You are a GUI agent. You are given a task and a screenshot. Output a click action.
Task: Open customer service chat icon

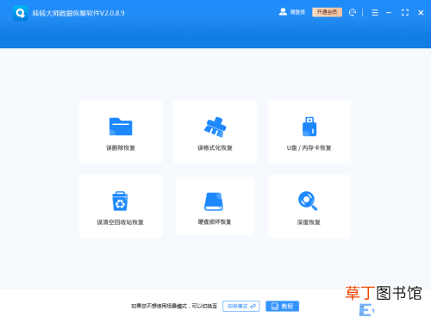353,12
